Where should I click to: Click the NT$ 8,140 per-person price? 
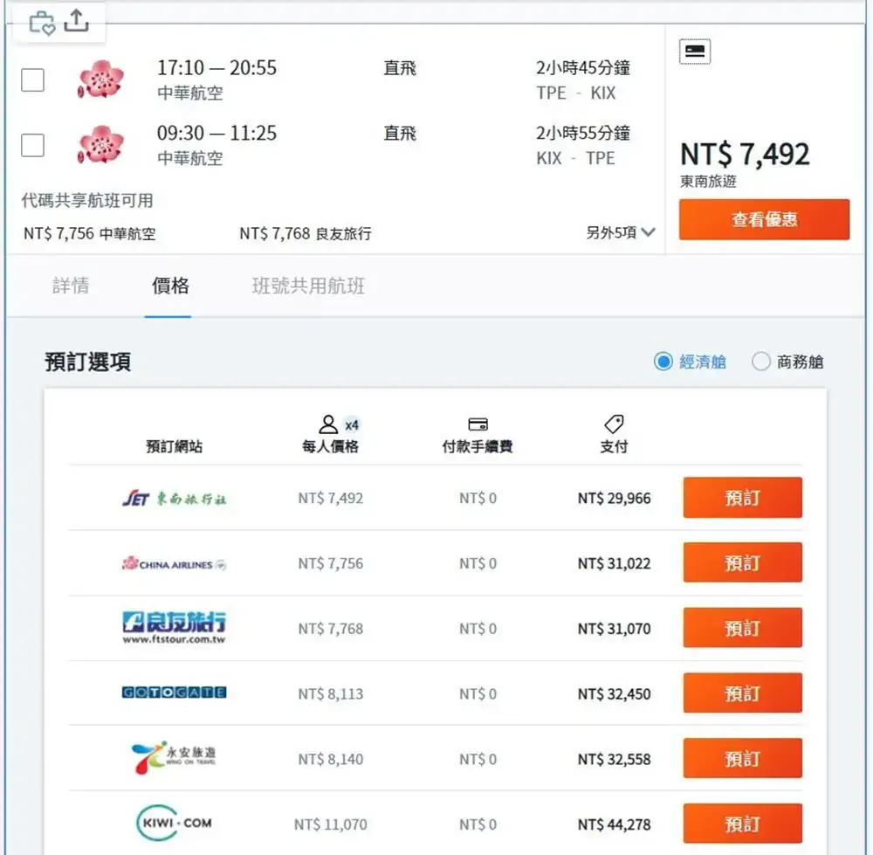click(x=331, y=759)
